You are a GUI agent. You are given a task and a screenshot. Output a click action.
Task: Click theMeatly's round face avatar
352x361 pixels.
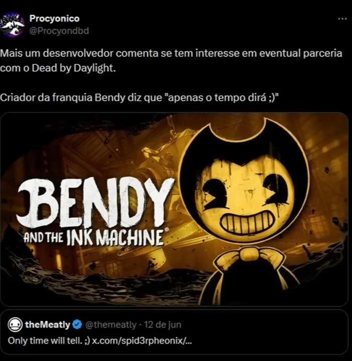tap(15, 324)
